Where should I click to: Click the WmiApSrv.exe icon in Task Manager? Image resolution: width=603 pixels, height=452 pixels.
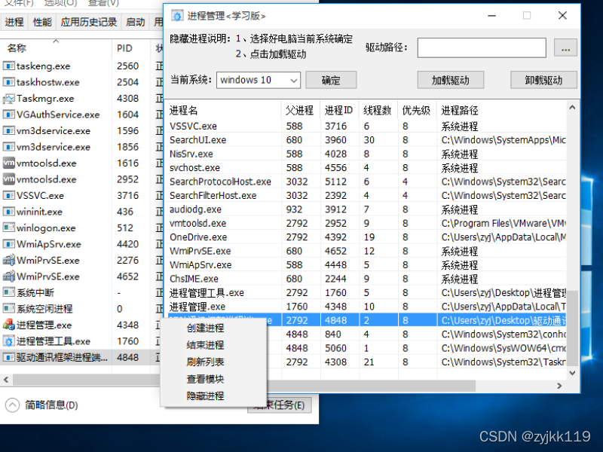coord(8,243)
